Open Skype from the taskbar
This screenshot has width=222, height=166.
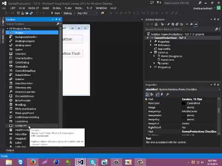[92, 162]
